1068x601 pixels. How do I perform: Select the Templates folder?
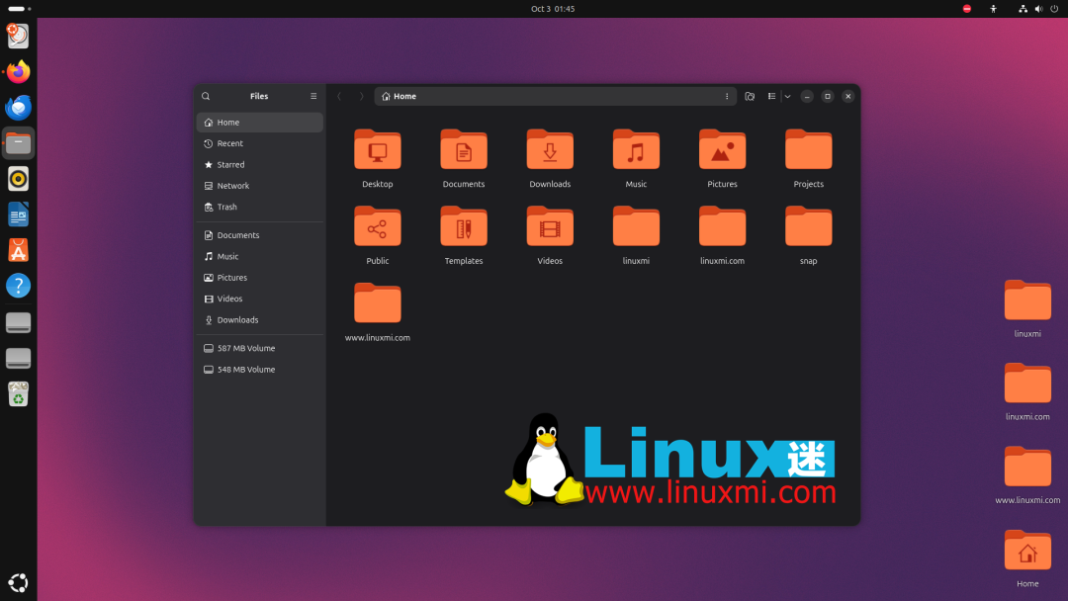point(464,226)
